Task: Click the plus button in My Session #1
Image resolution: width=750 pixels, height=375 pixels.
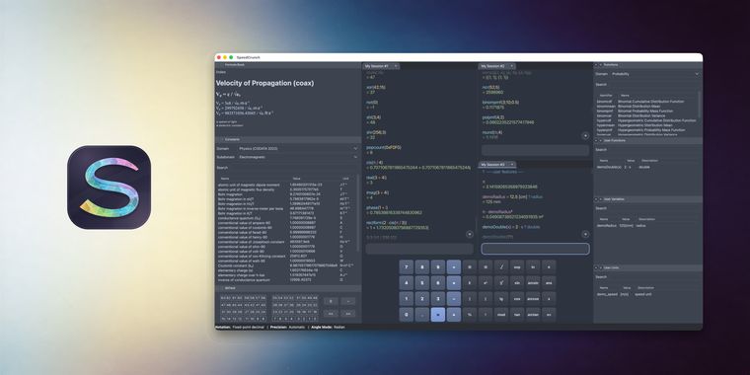Action: click(469, 235)
